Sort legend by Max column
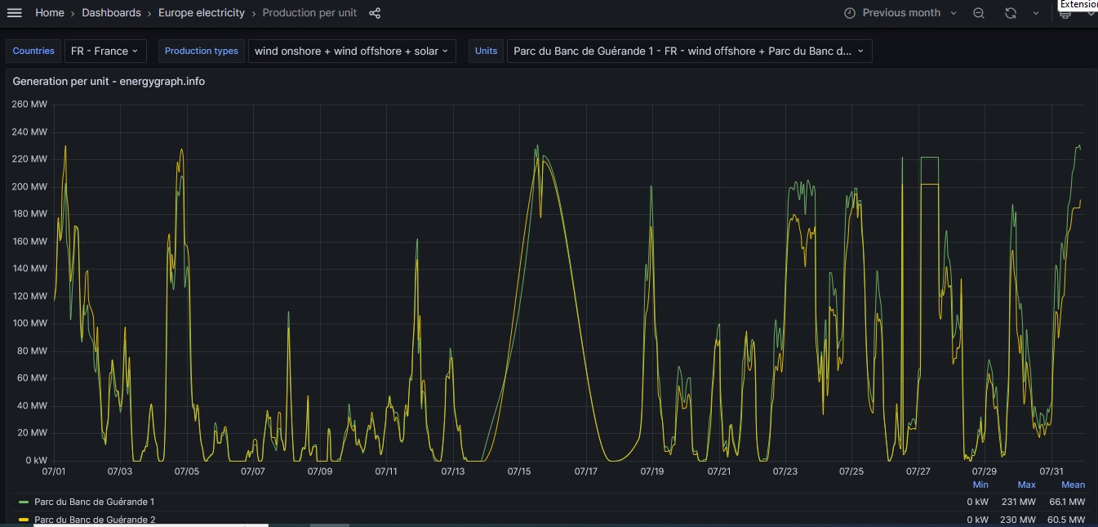This screenshot has width=1098, height=527. click(1026, 485)
